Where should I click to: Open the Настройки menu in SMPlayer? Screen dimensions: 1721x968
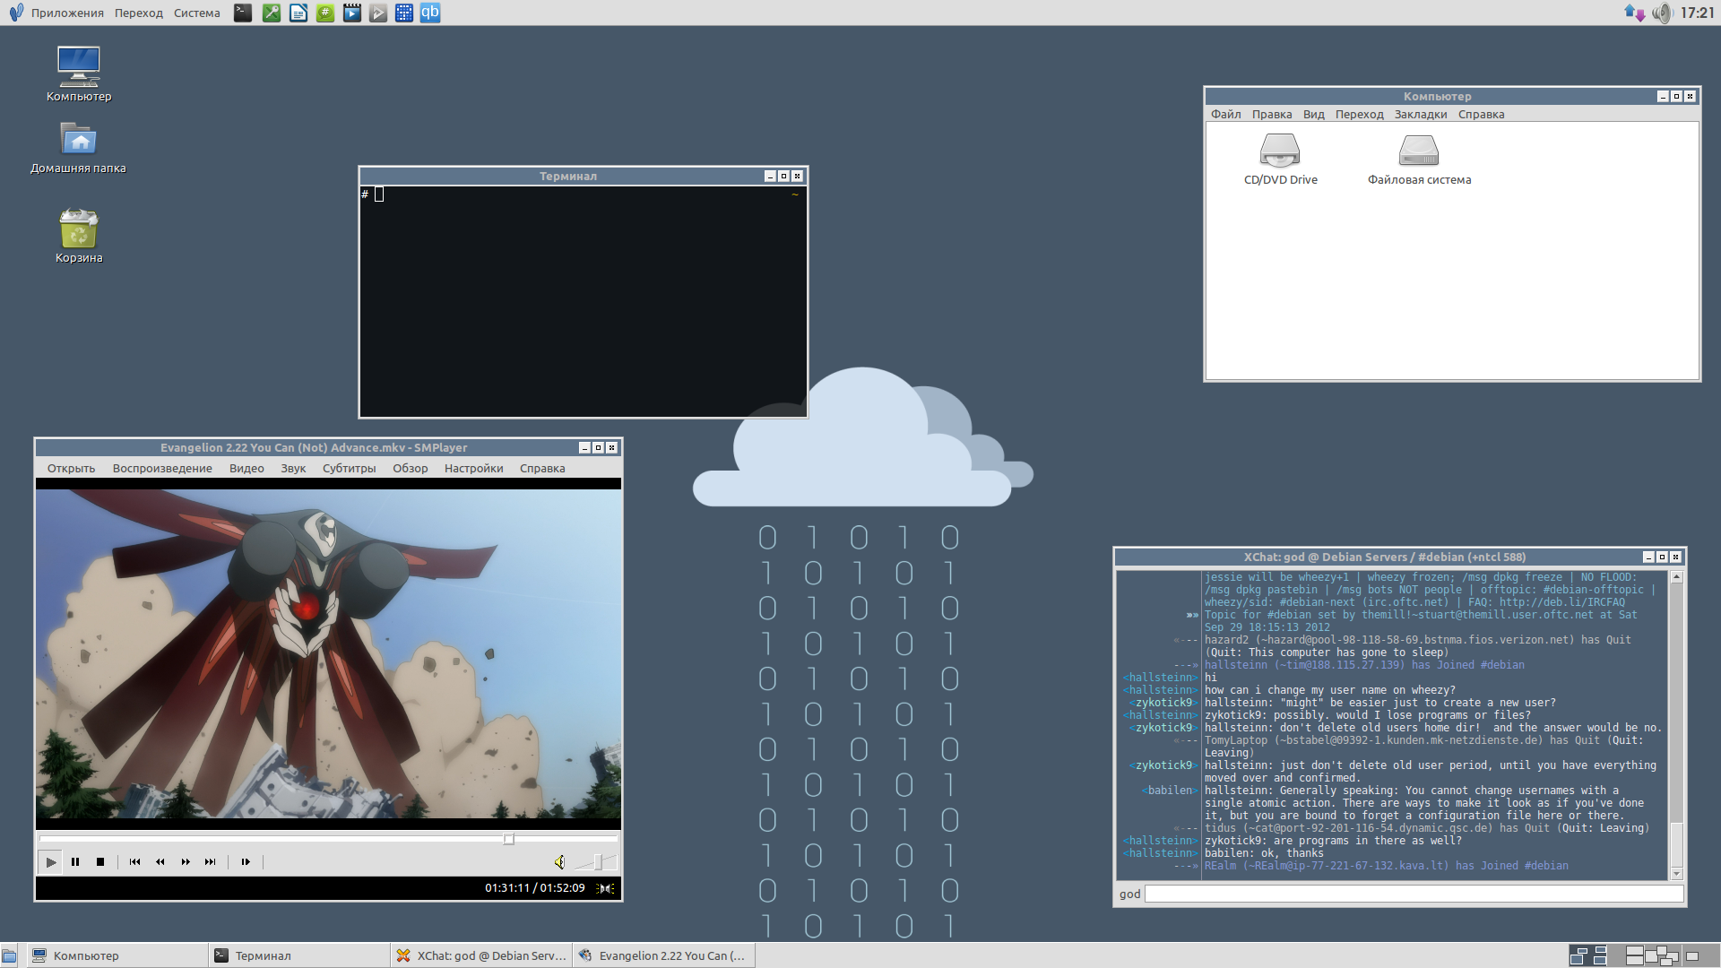tap(473, 469)
